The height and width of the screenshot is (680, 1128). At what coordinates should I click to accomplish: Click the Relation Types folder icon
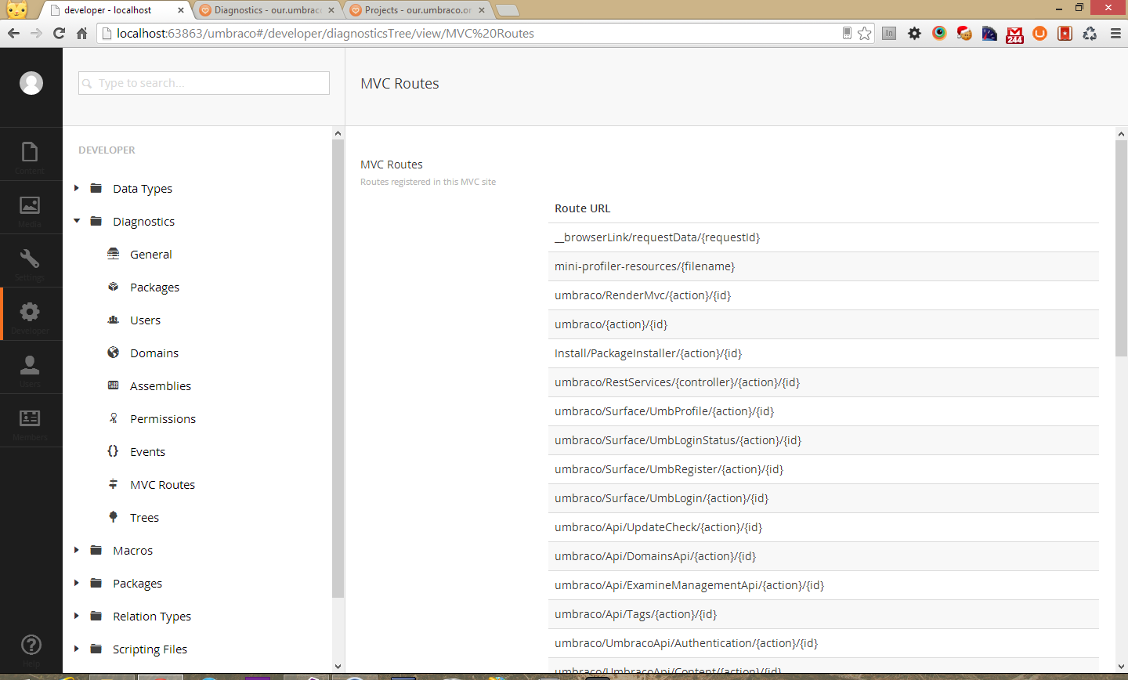(x=96, y=616)
